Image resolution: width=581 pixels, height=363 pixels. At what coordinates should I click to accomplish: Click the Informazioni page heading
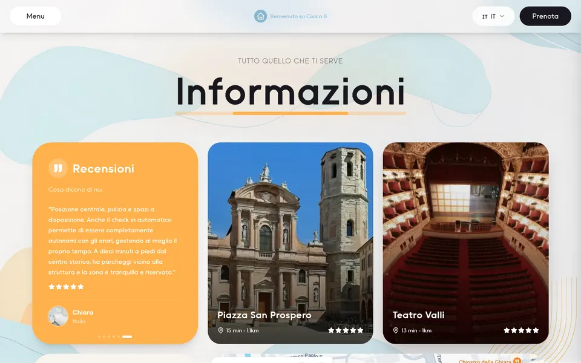(x=290, y=91)
